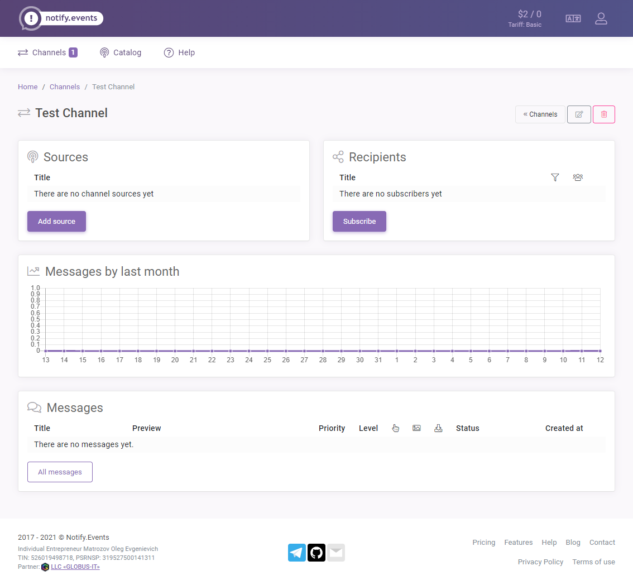Open the GitHub icon in footer
633x585 pixels.
[x=317, y=553]
